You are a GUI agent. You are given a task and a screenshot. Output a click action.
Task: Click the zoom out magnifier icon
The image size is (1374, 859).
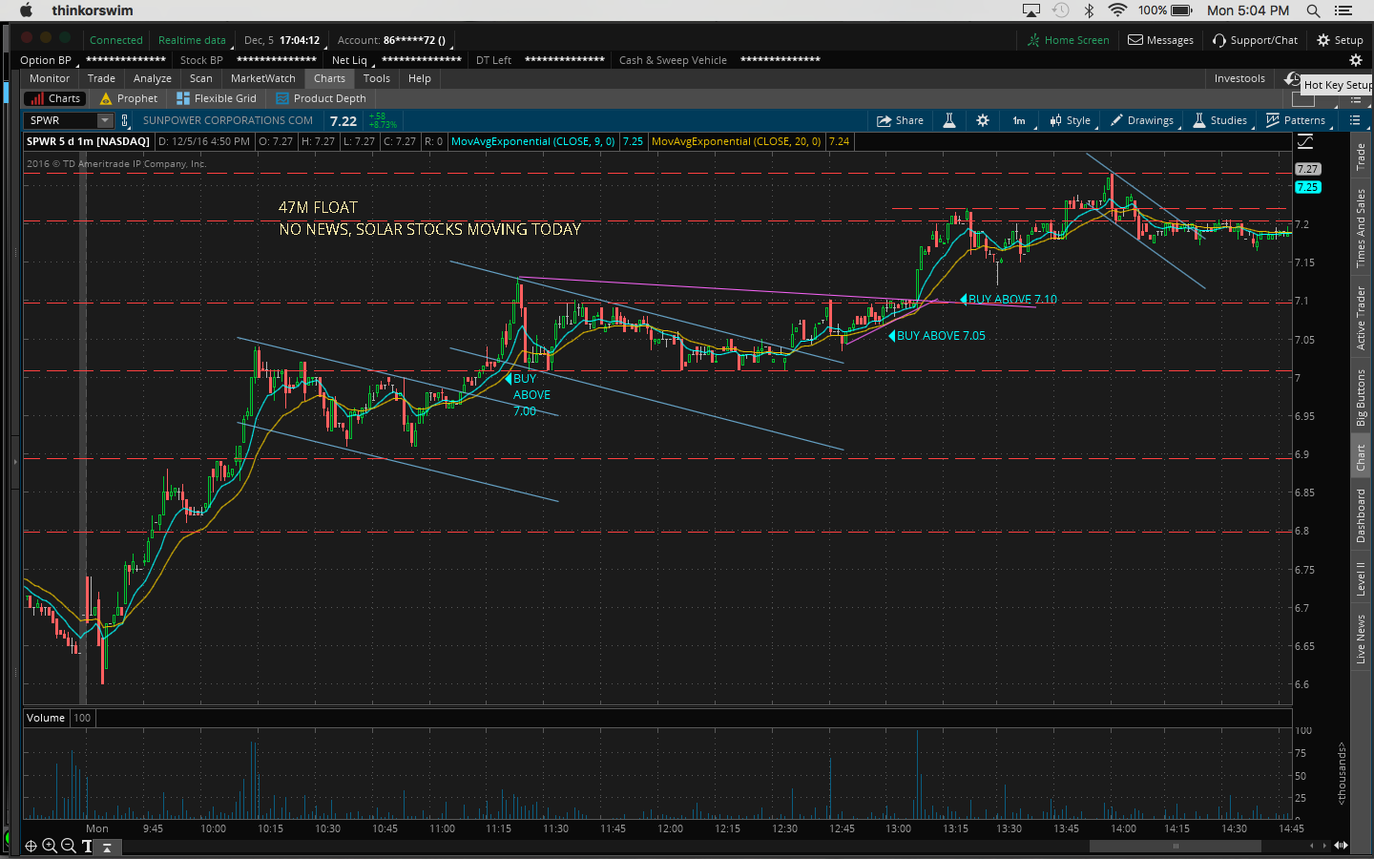point(69,846)
